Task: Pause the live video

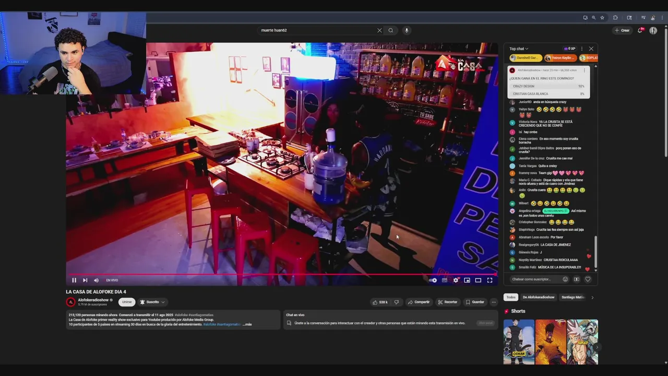Action: 74,280
